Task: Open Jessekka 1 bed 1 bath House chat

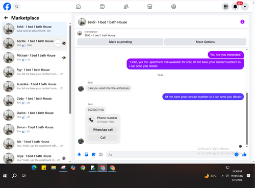Action: pos(34,86)
